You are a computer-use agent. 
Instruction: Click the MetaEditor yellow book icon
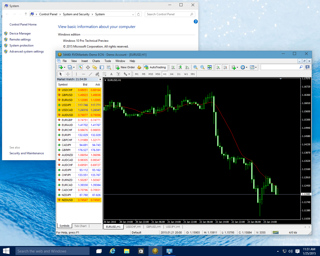click(139, 67)
